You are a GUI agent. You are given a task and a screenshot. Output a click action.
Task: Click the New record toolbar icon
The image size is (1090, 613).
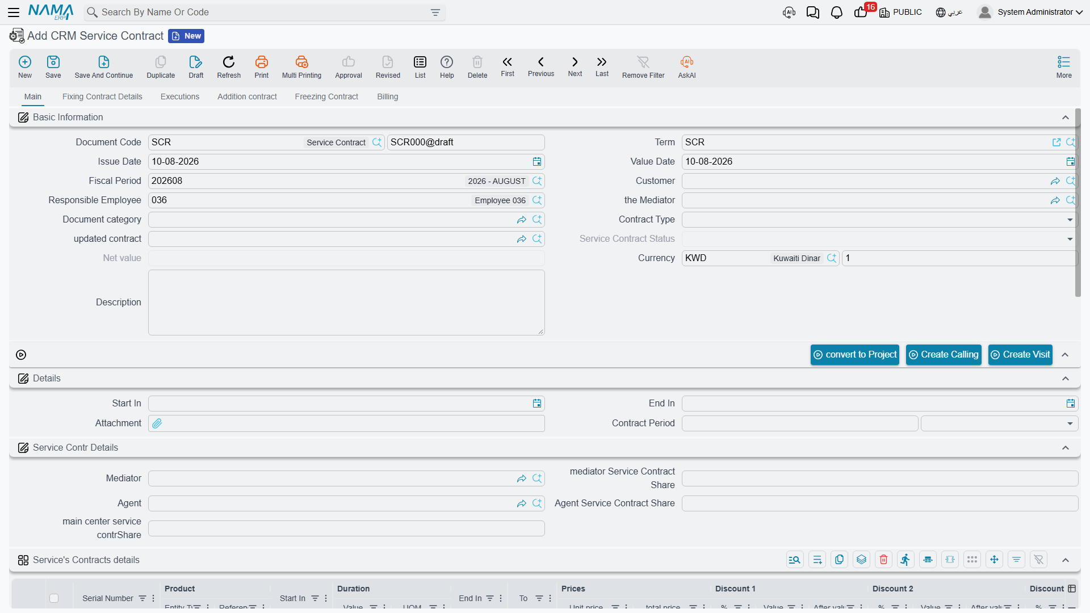click(x=25, y=67)
